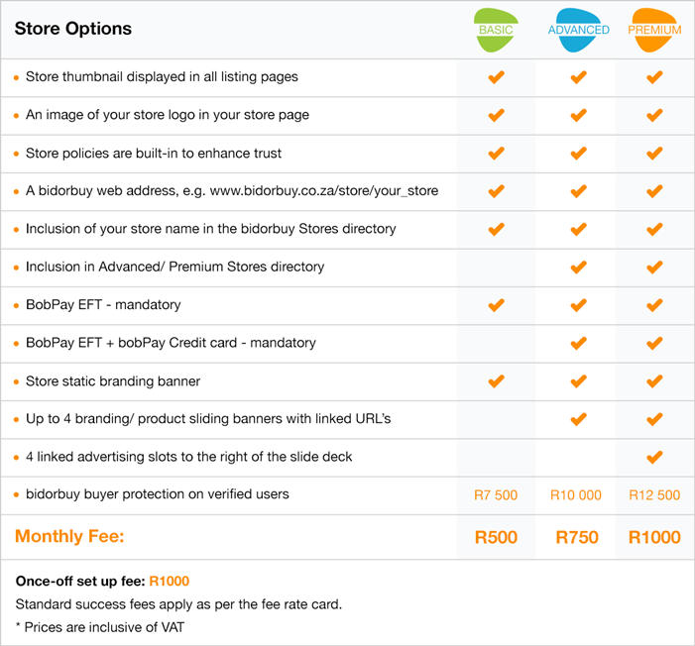Image resolution: width=695 pixels, height=646 pixels.
Task: Click the green BASIC plan badge
Action: pos(496,30)
